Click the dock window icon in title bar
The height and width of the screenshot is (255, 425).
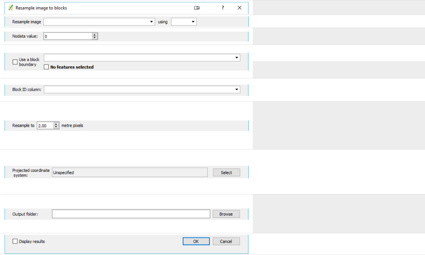pyautogui.click(x=197, y=8)
